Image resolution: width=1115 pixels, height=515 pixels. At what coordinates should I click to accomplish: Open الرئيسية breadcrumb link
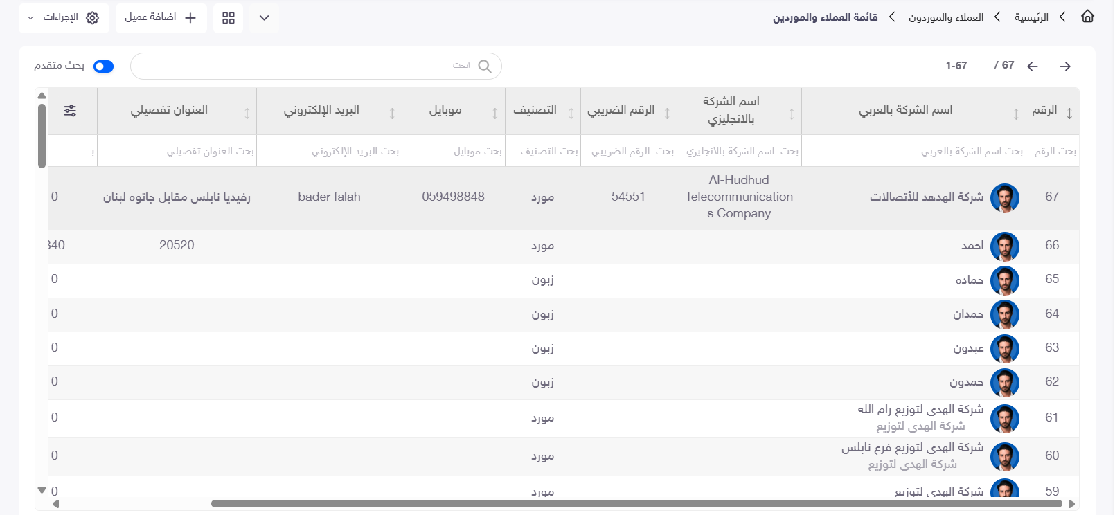[x=1031, y=17]
